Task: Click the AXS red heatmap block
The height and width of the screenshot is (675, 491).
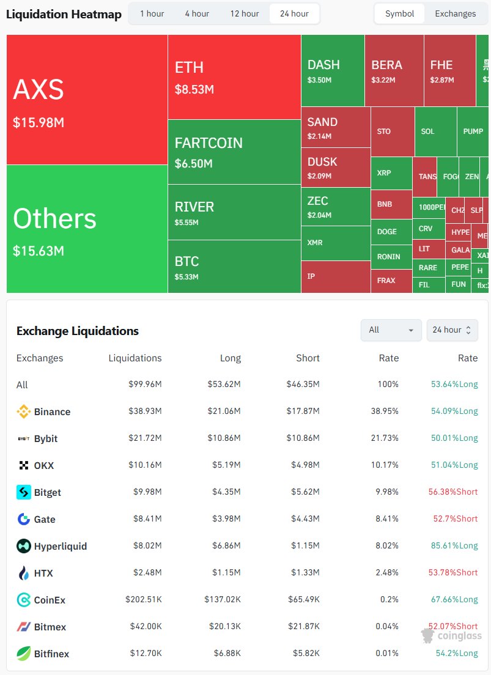Action: click(87, 100)
